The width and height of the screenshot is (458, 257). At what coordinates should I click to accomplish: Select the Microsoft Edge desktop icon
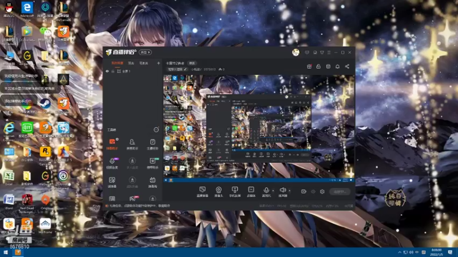click(27, 11)
